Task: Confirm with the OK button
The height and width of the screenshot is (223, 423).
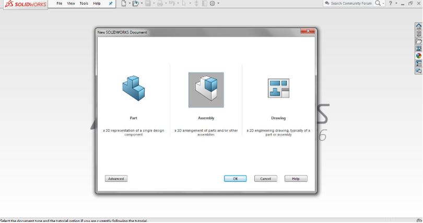Action: 235,179
